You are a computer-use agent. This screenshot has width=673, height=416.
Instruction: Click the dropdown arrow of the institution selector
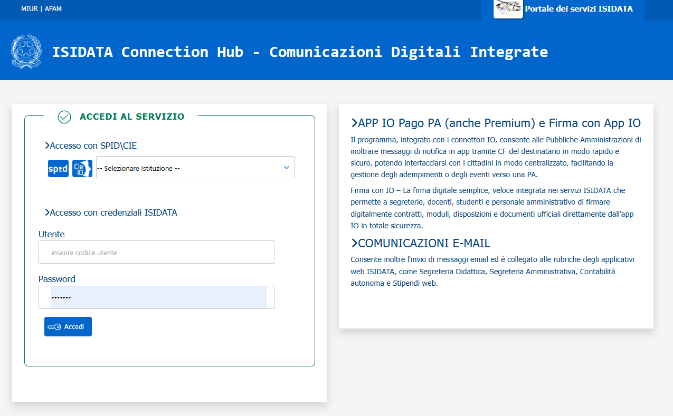286,167
